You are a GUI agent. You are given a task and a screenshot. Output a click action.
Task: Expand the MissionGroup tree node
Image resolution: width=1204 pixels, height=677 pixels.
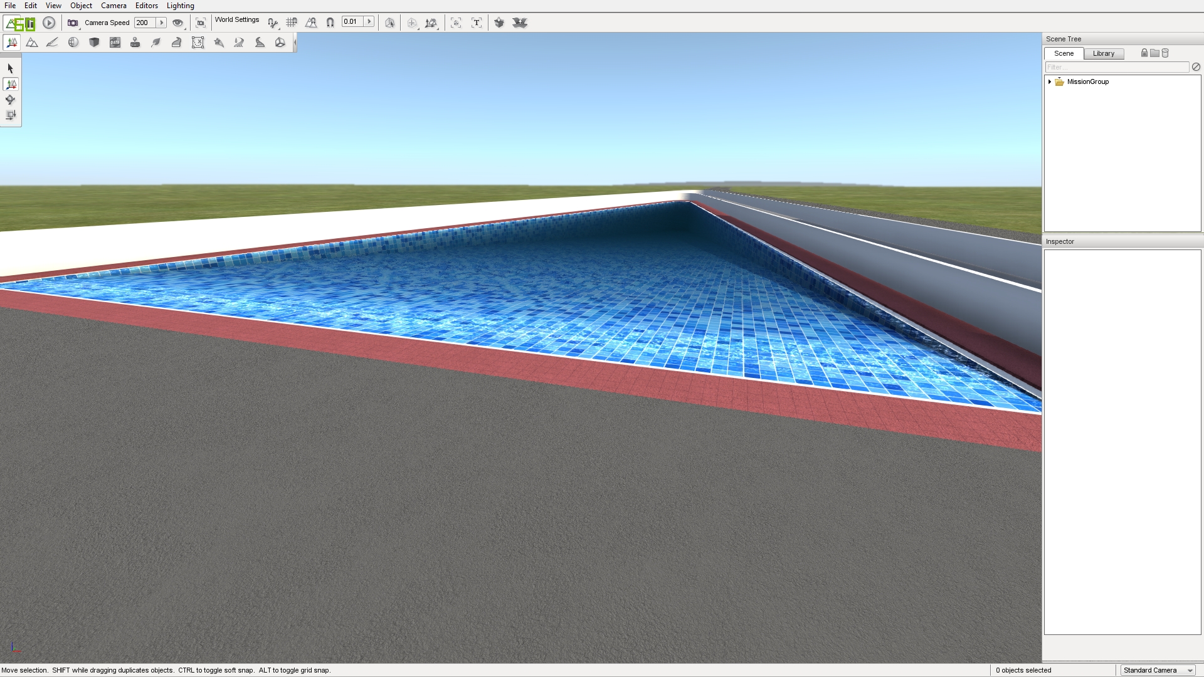tap(1050, 81)
